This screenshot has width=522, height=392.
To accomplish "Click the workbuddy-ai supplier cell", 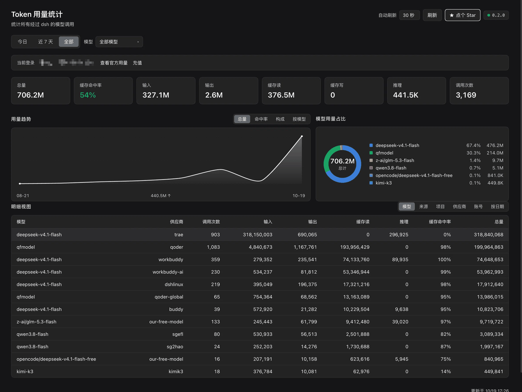I will [168, 272].
